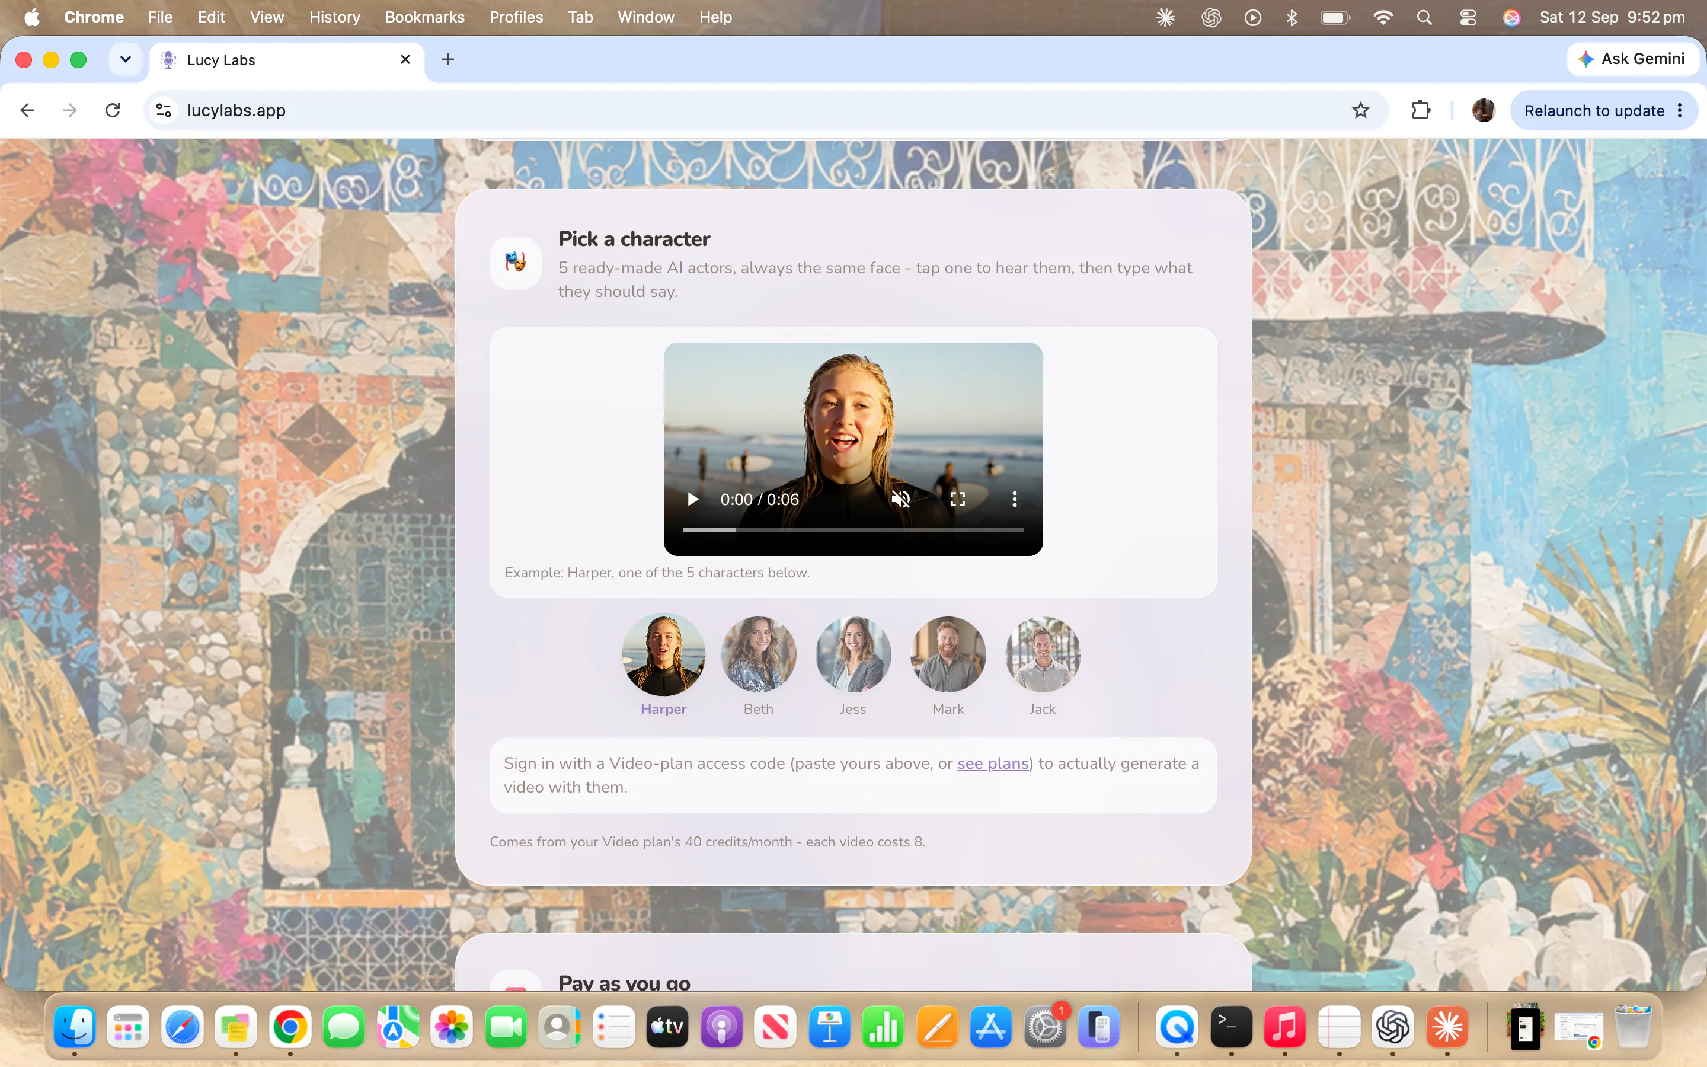Open System Settings from the dock

[1045, 1027]
